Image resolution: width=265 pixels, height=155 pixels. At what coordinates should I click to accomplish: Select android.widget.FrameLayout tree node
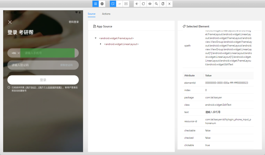pos(117,38)
